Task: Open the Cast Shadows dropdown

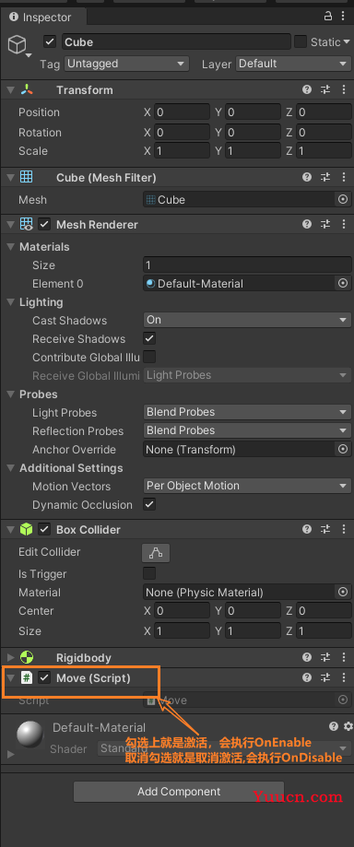Action: click(248, 320)
